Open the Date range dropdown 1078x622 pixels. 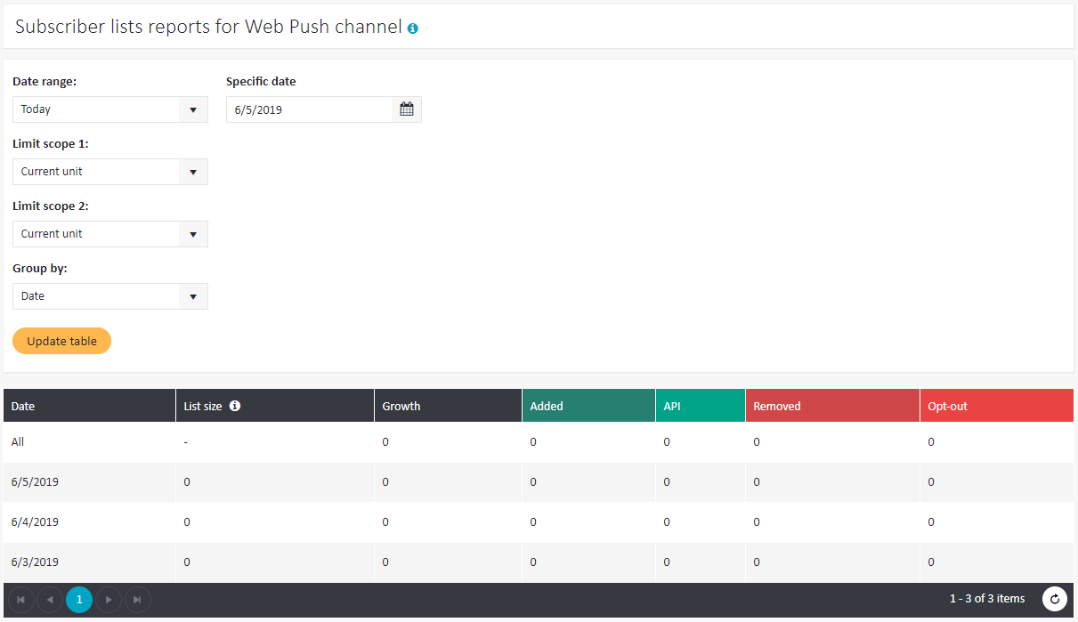(109, 109)
